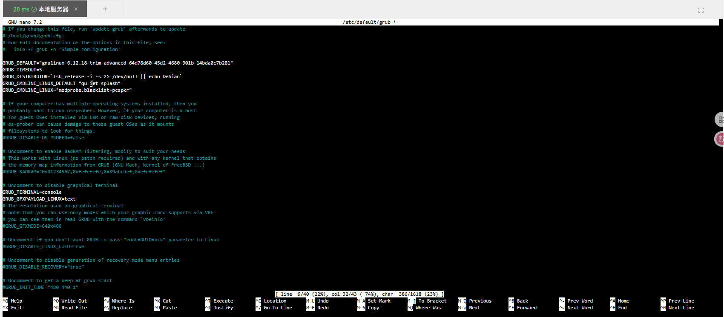Click the Where Is shortcut label
724x317 pixels.
[x=124, y=301]
